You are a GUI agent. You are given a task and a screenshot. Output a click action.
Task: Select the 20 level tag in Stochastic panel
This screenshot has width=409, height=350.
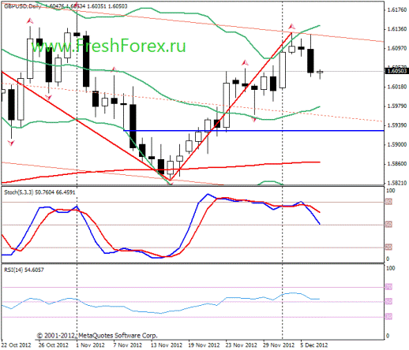click(388, 247)
